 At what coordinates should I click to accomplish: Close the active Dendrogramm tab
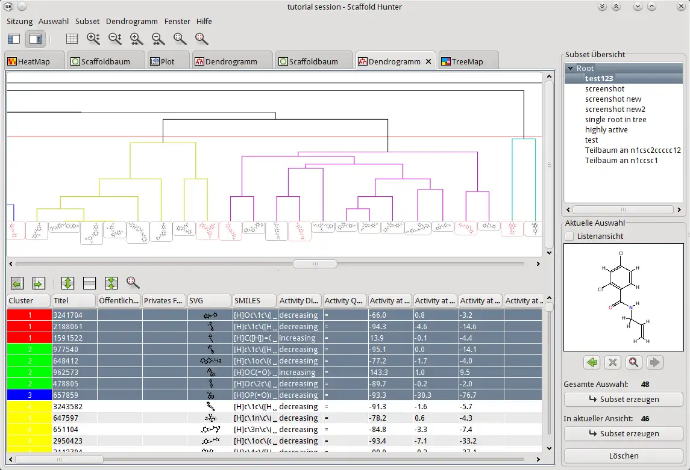tap(428, 61)
